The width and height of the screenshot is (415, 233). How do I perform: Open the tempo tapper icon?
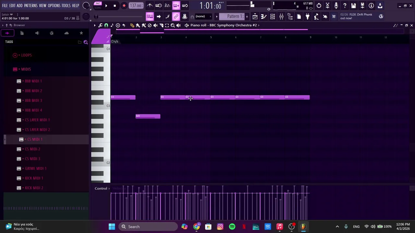[x=316, y=17]
